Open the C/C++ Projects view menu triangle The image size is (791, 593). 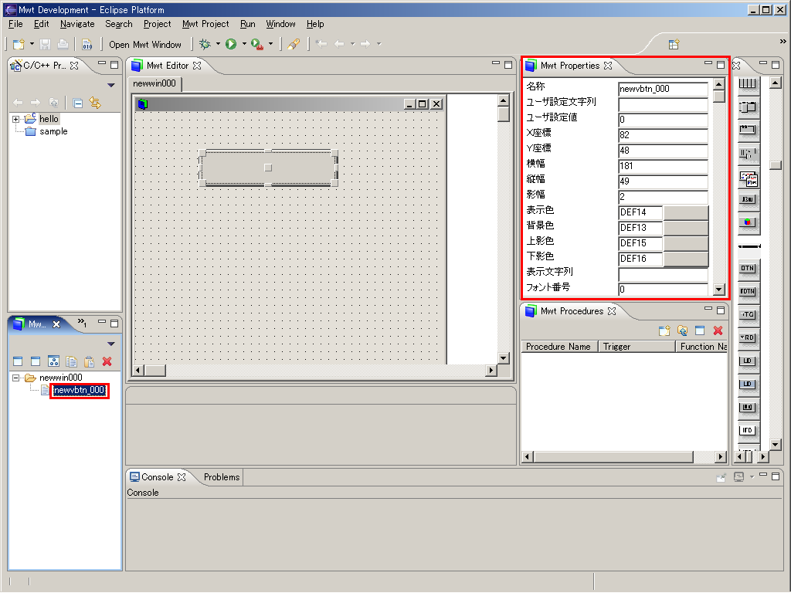(x=110, y=85)
